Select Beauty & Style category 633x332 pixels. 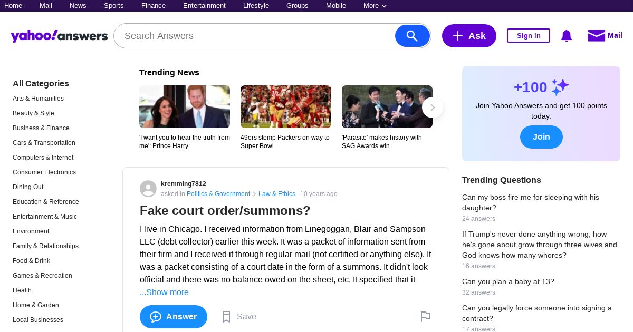33,113
